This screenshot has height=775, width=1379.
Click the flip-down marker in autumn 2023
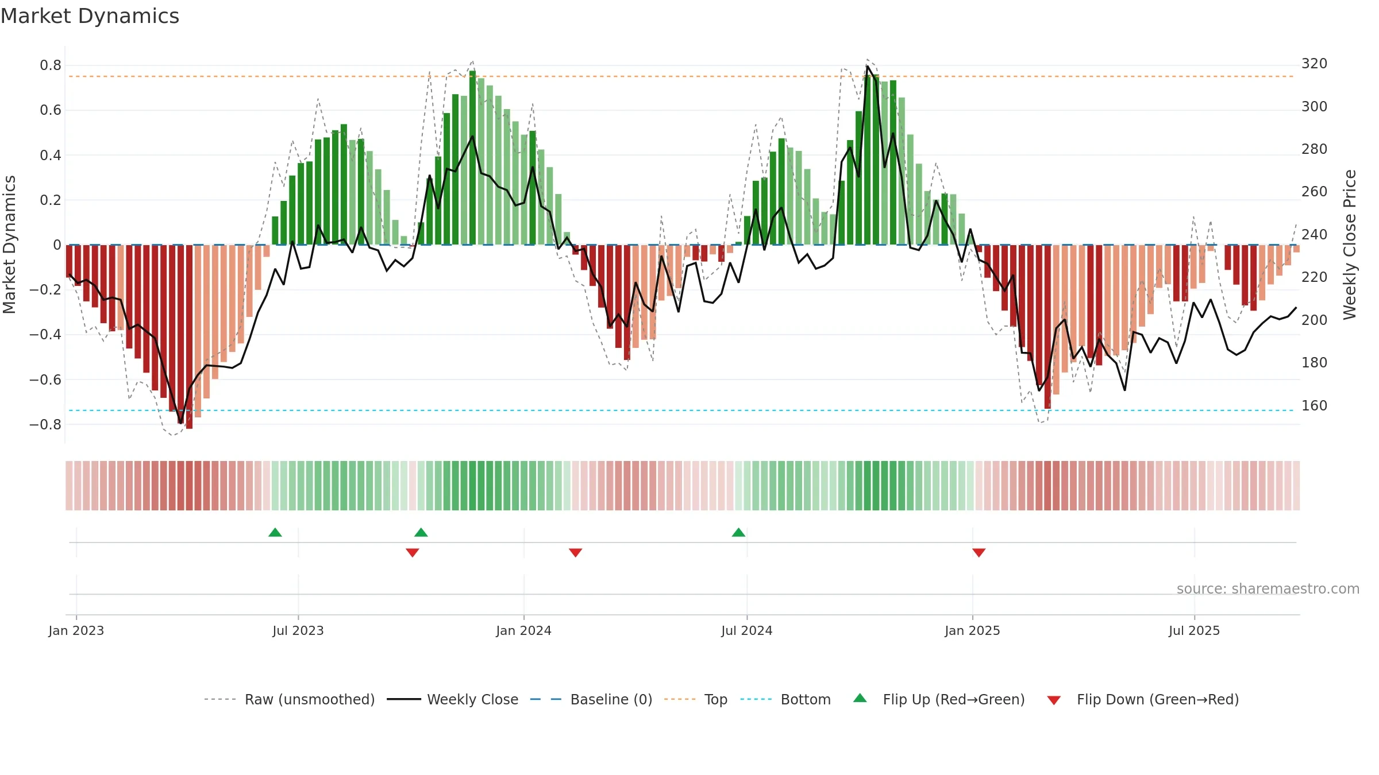(x=413, y=552)
